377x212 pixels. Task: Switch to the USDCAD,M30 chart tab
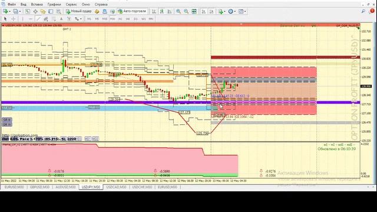pyautogui.click(x=116, y=187)
